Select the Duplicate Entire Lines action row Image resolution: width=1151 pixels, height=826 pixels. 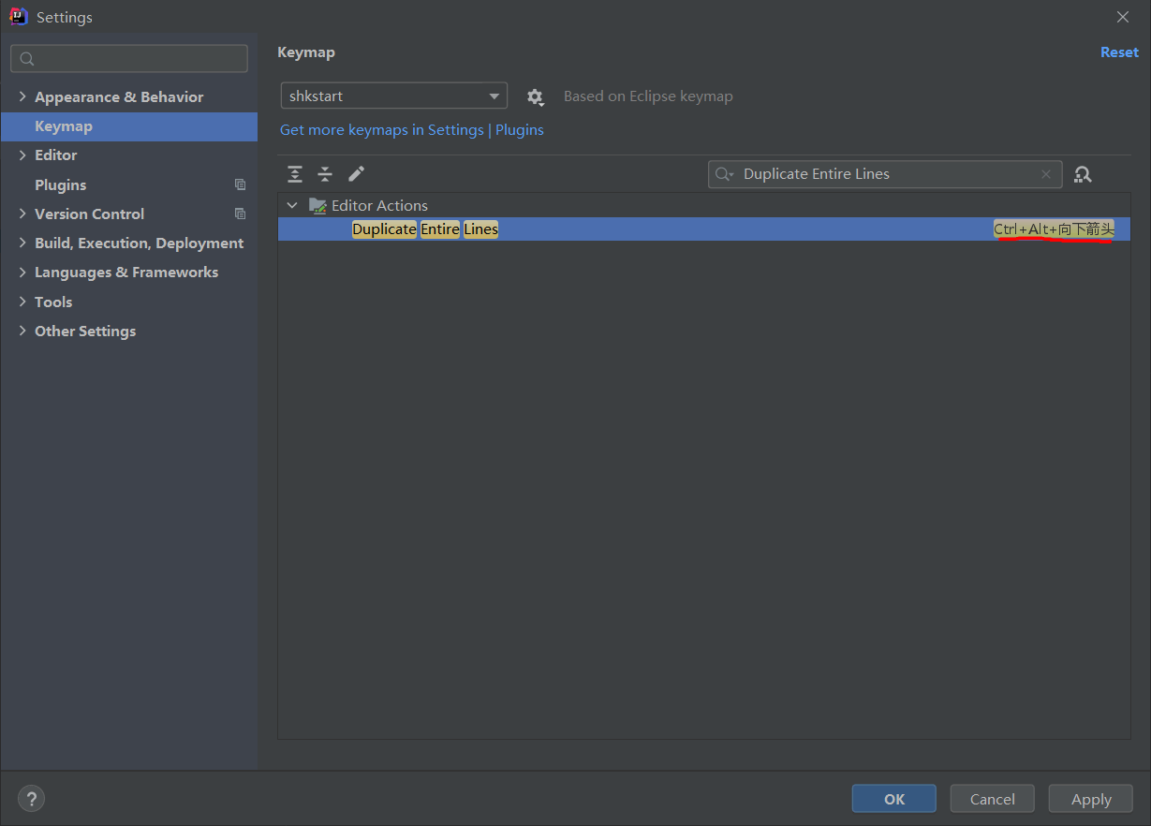click(704, 229)
